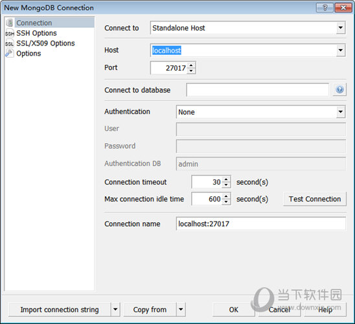Click the Connection name label
This screenshot has height=324, width=355.
[132, 224]
